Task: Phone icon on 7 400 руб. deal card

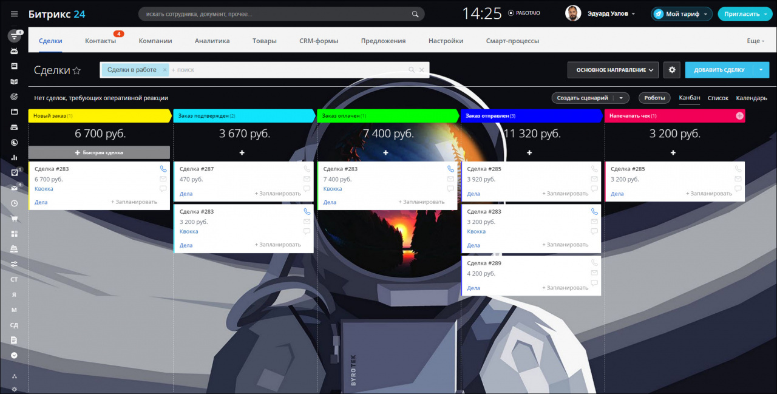Action: (450, 169)
